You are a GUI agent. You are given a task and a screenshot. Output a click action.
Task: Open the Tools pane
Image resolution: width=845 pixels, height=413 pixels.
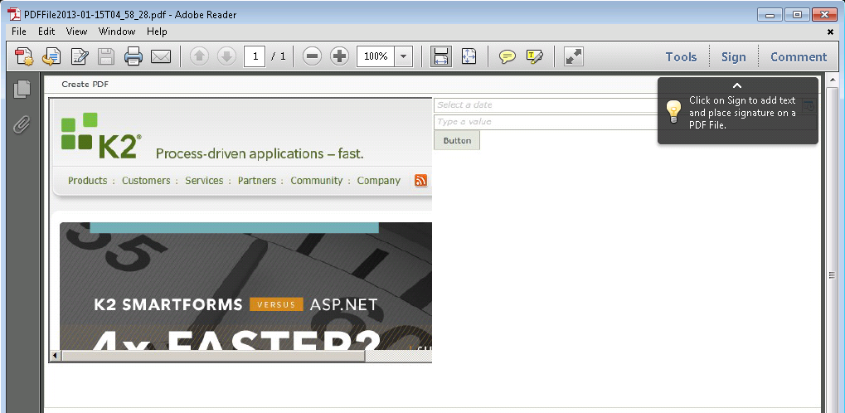coord(681,56)
